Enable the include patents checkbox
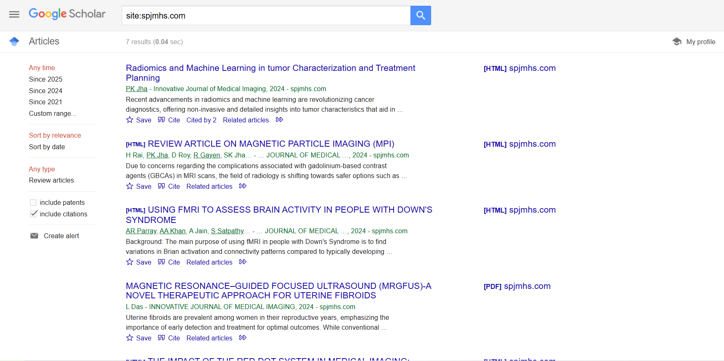 pos(33,202)
